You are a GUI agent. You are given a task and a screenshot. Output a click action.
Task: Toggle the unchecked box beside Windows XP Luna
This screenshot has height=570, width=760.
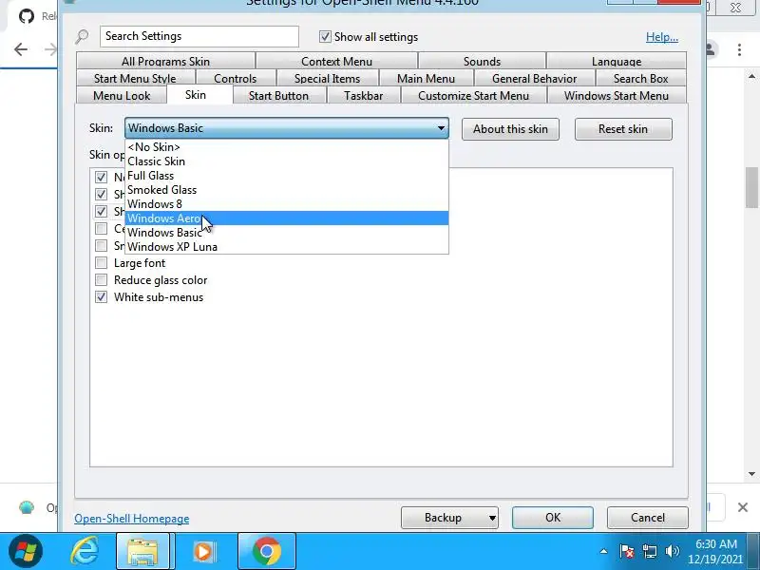[x=101, y=246]
